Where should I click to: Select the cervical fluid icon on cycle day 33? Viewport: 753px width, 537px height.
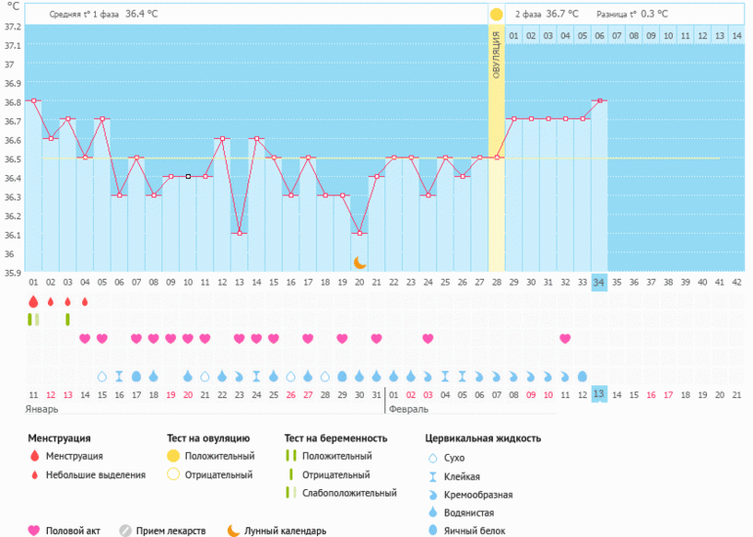pyautogui.click(x=582, y=376)
